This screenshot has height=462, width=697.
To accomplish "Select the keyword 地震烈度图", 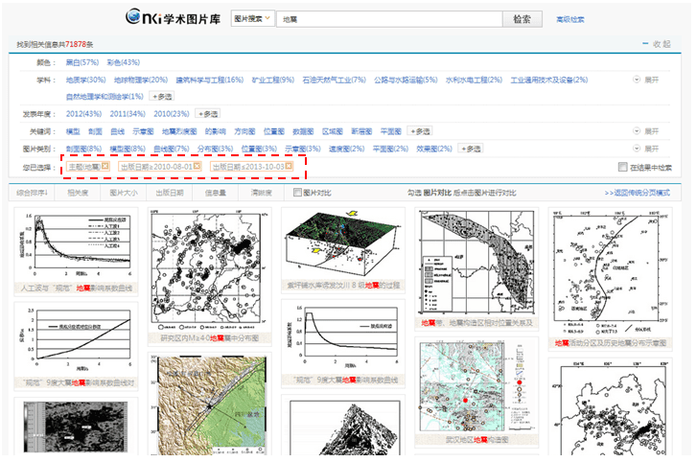I will coord(179,131).
